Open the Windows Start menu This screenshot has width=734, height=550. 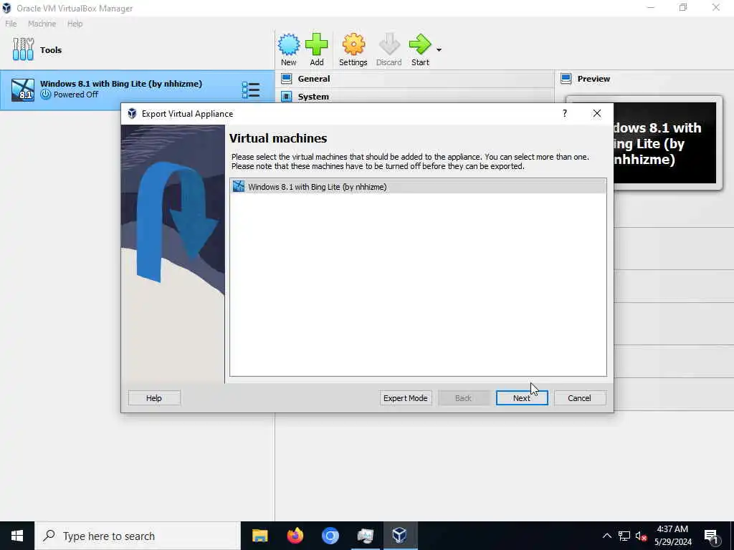(17, 536)
